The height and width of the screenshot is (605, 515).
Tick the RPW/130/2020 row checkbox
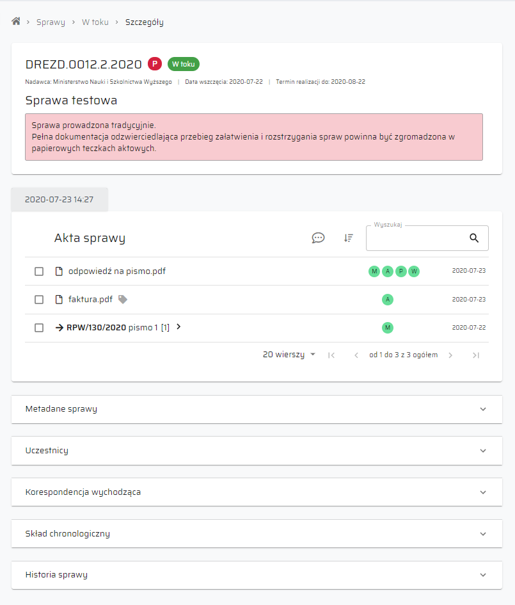tap(39, 328)
